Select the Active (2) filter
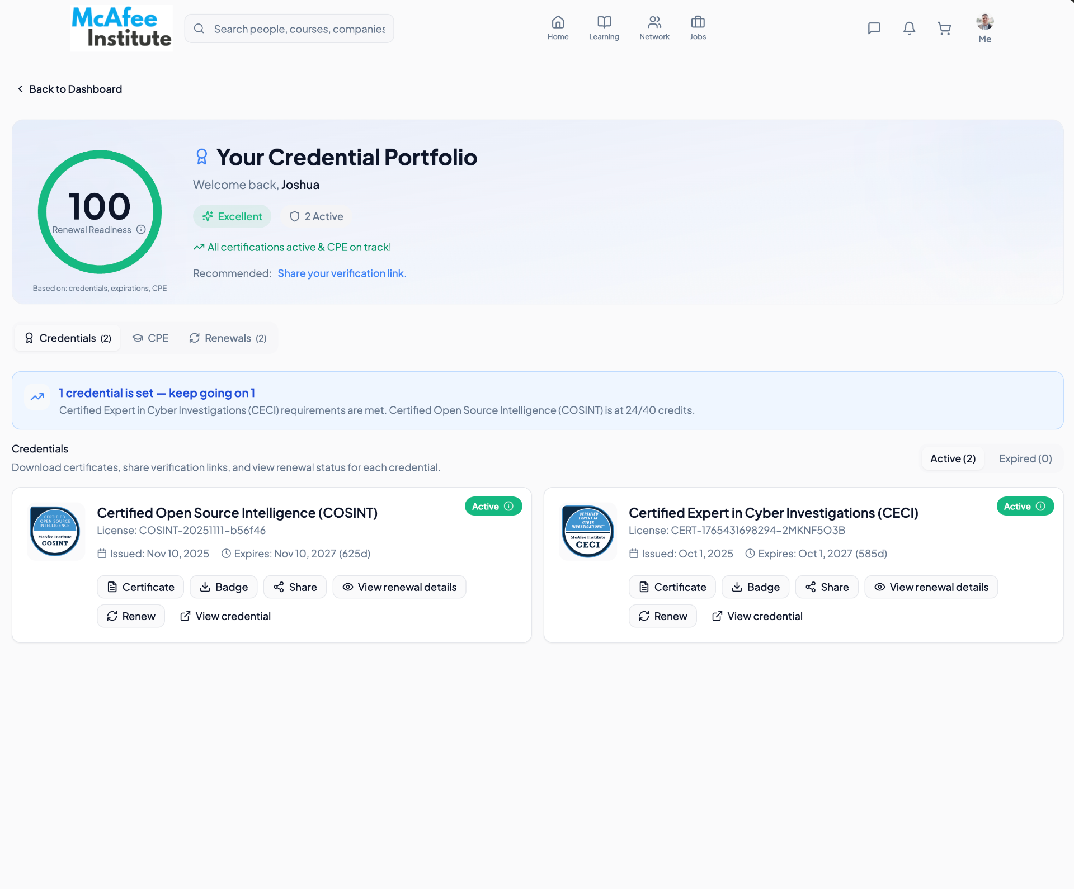 [953, 458]
